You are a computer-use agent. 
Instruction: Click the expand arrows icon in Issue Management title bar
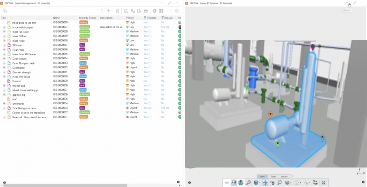[170, 3]
